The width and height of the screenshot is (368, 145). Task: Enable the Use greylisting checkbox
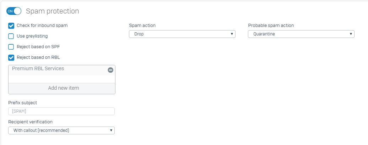11,36
